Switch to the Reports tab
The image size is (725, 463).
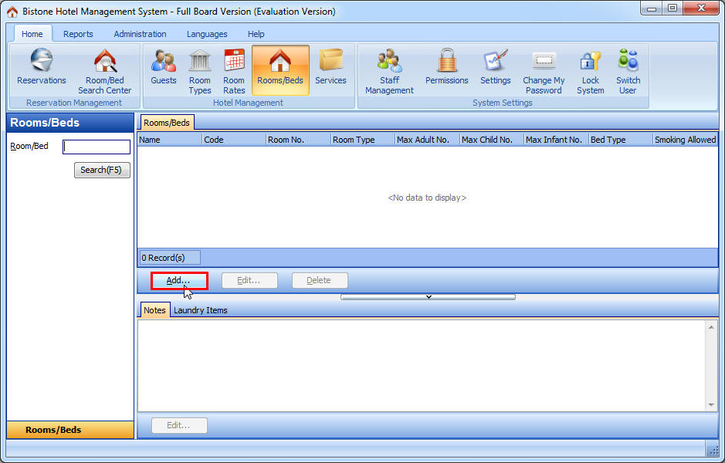78,34
